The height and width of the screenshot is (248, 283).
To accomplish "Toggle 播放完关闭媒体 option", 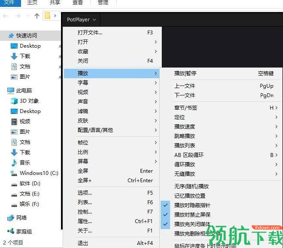I will click(222, 224).
